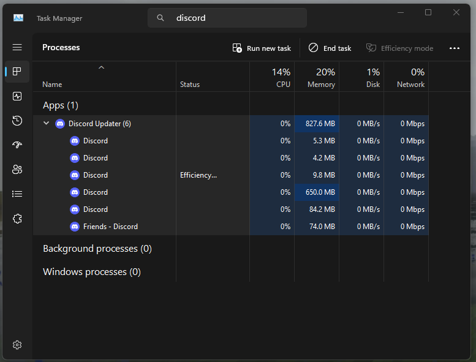
Task: Minimize the Task Manager window
Action: pos(401,12)
